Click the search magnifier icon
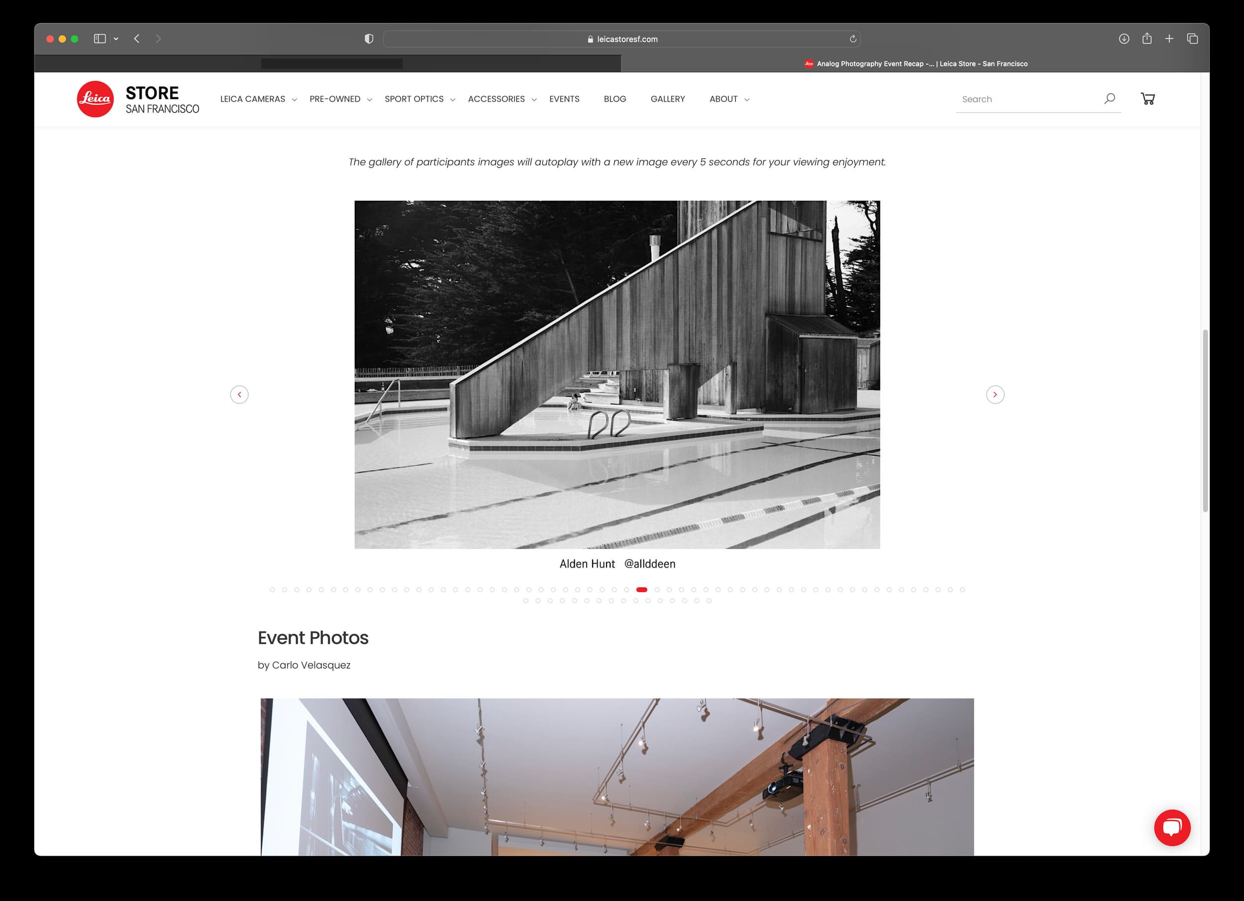 (1110, 99)
